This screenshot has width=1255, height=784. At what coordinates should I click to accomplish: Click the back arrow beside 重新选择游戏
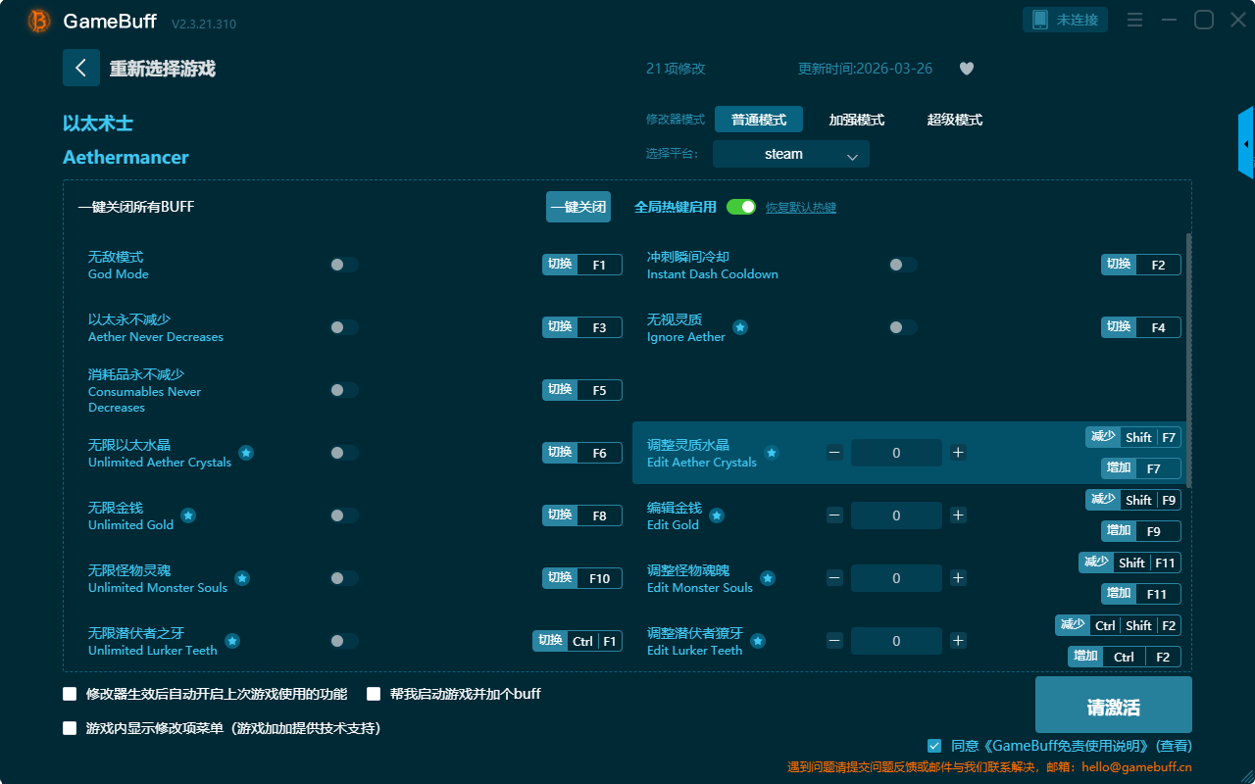[x=81, y=68]
